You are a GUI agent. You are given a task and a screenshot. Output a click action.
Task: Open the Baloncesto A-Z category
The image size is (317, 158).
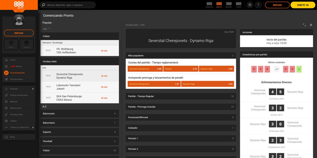coord(80,114)
